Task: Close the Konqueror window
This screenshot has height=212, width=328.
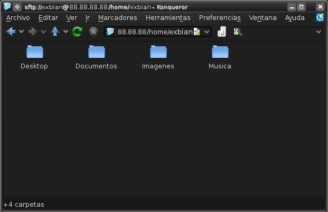Action: pos(320,7)
